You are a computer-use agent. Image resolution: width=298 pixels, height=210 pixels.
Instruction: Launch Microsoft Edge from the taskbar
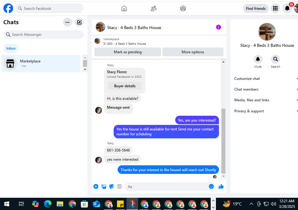48,204
